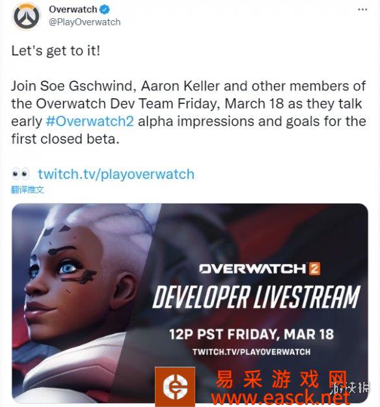
Task: Click the 翻译推文 translate tweet link
Action: coord(27,190)
